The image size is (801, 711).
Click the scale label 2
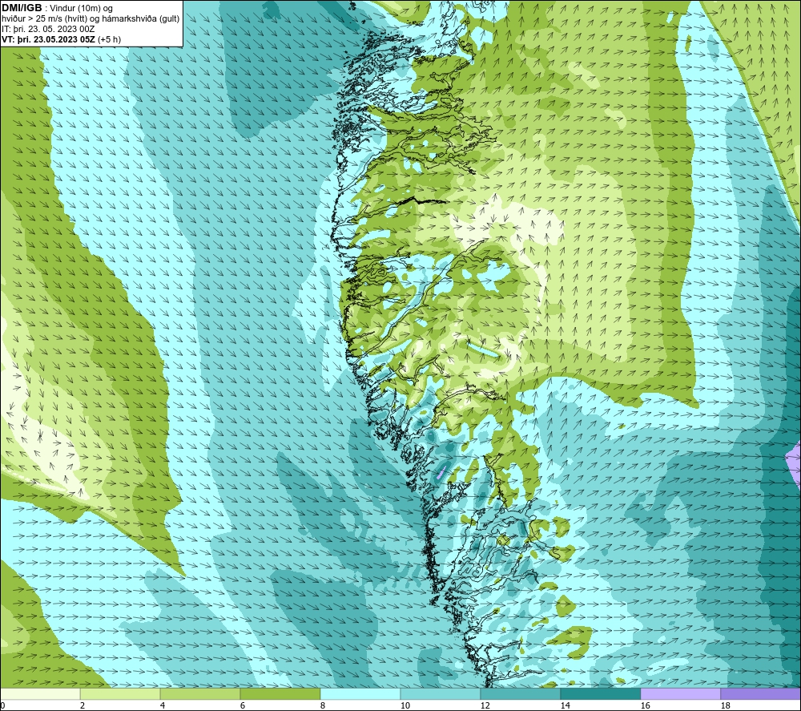point(83,705)
